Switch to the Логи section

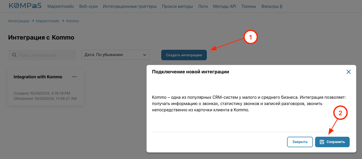tap(203, 6)
